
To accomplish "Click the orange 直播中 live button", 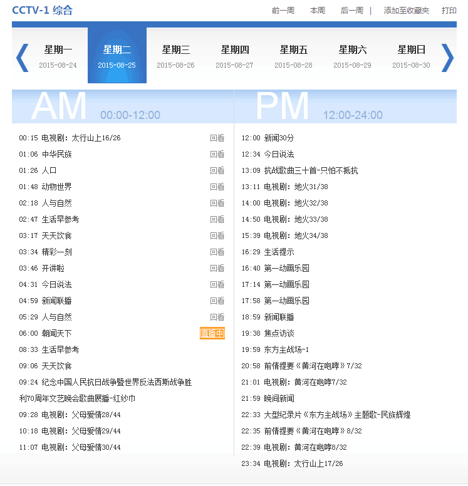I will click(212, 333).
